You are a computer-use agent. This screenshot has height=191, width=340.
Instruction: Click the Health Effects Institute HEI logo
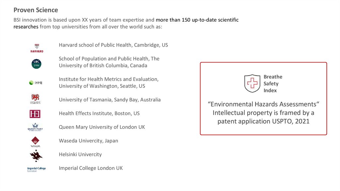(x=35, y=114)
